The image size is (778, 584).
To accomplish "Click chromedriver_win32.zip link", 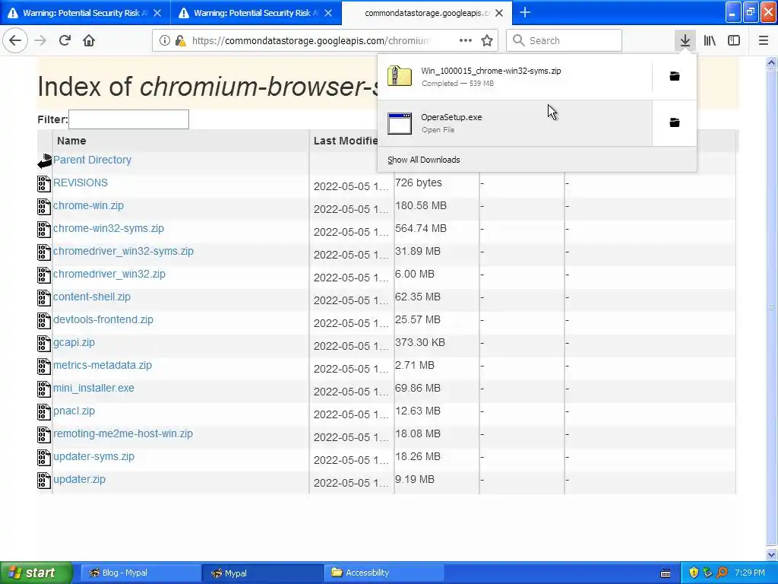I will click(109, 274).
